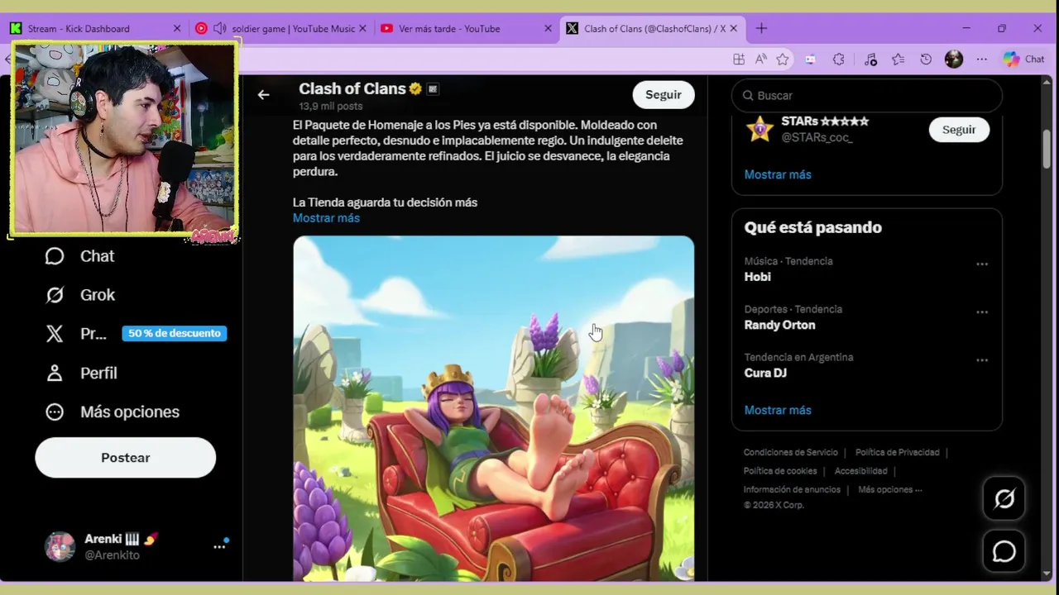Close the soldier game YouTube Music tab
Image resolution: width=1059 pixels, height=595 pixels.
[362, 28]
